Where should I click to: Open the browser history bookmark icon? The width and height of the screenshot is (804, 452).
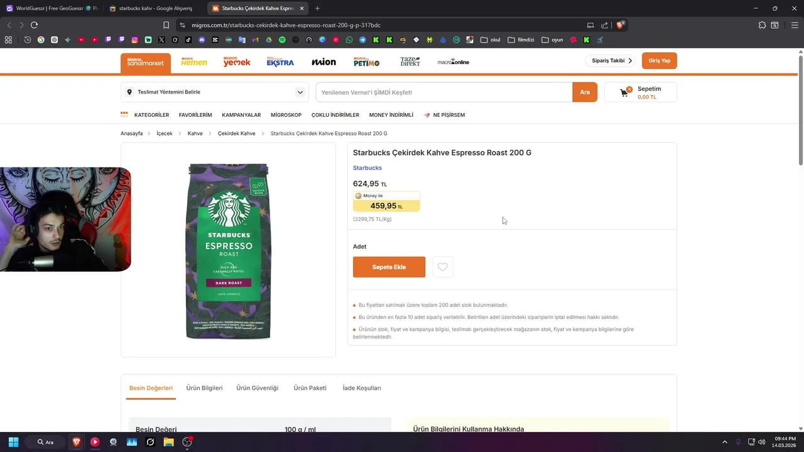click(x=28, y=40)
